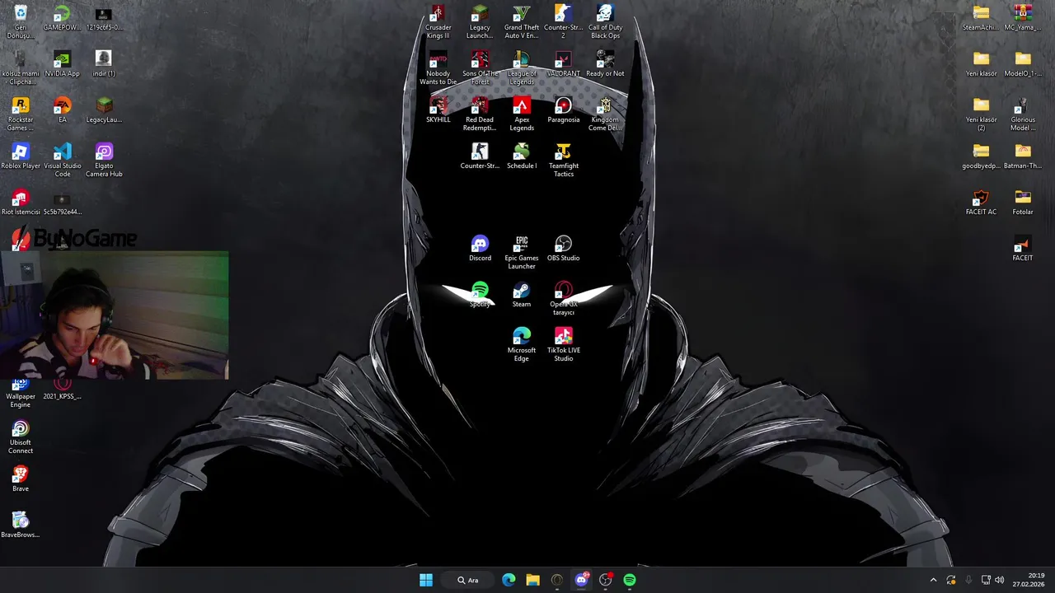Open Nobody Wants to Die shortcut
The height and width of the screenshot is (593, 1055).
[438, 68]
